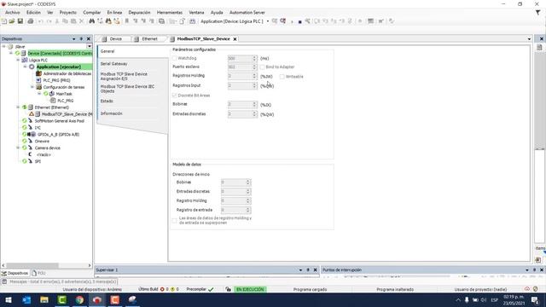Open Modbus TCP Slave Device Asignación E/S page
This screenshot has height=307, width=546.
pyautogui.click(x=124, y=77)
